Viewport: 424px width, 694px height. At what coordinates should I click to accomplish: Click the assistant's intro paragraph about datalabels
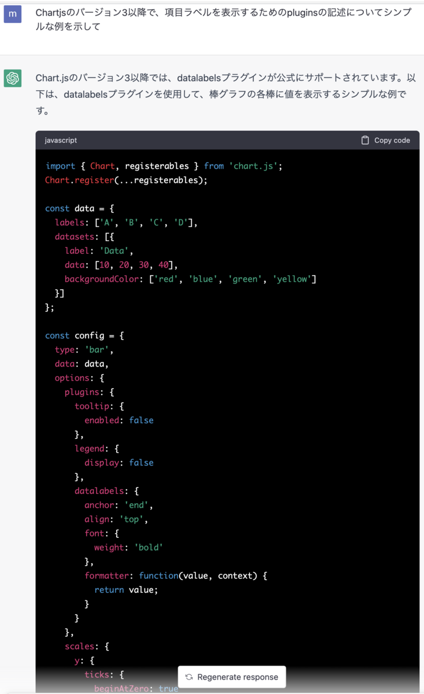tap(225, 94)
